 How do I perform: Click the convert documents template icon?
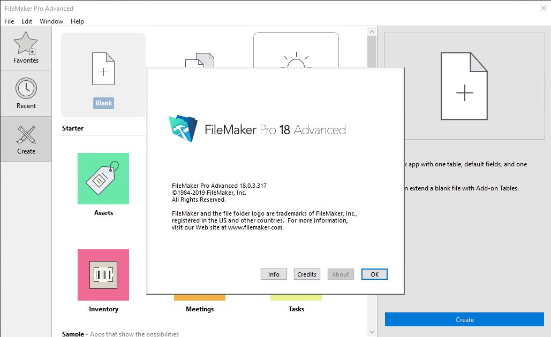click(x=200, y=60)
